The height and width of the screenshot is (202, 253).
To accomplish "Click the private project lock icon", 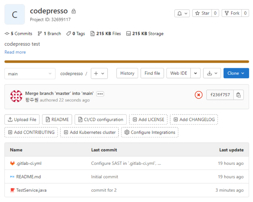I will click(x=74, y=11).
